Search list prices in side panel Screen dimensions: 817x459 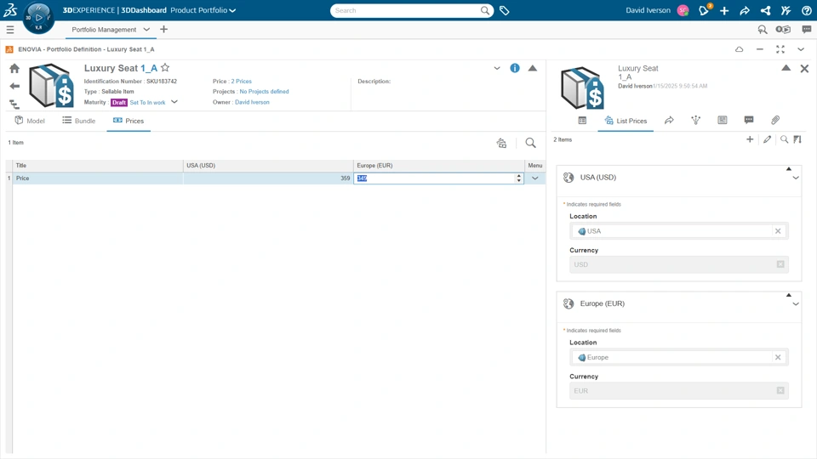point(784,139)
